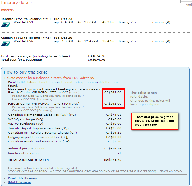This screenshot has width=192, height=186.
Task: Click the Fare 2 price CA$242.00
Action: pos(113,104)
